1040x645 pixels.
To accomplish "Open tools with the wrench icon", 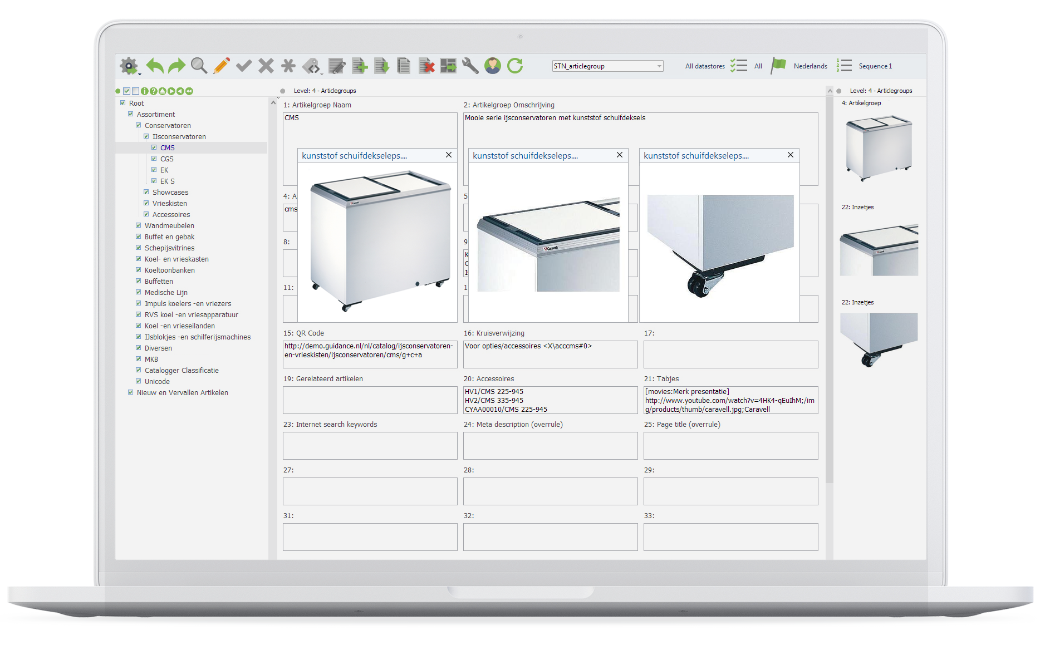I will 470,66.
